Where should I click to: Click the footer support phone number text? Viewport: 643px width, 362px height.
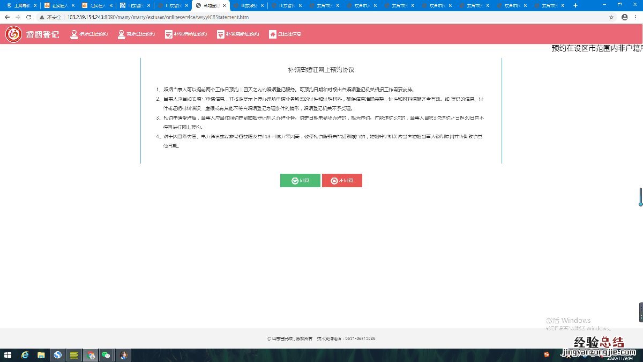click(x=346, y=338)
